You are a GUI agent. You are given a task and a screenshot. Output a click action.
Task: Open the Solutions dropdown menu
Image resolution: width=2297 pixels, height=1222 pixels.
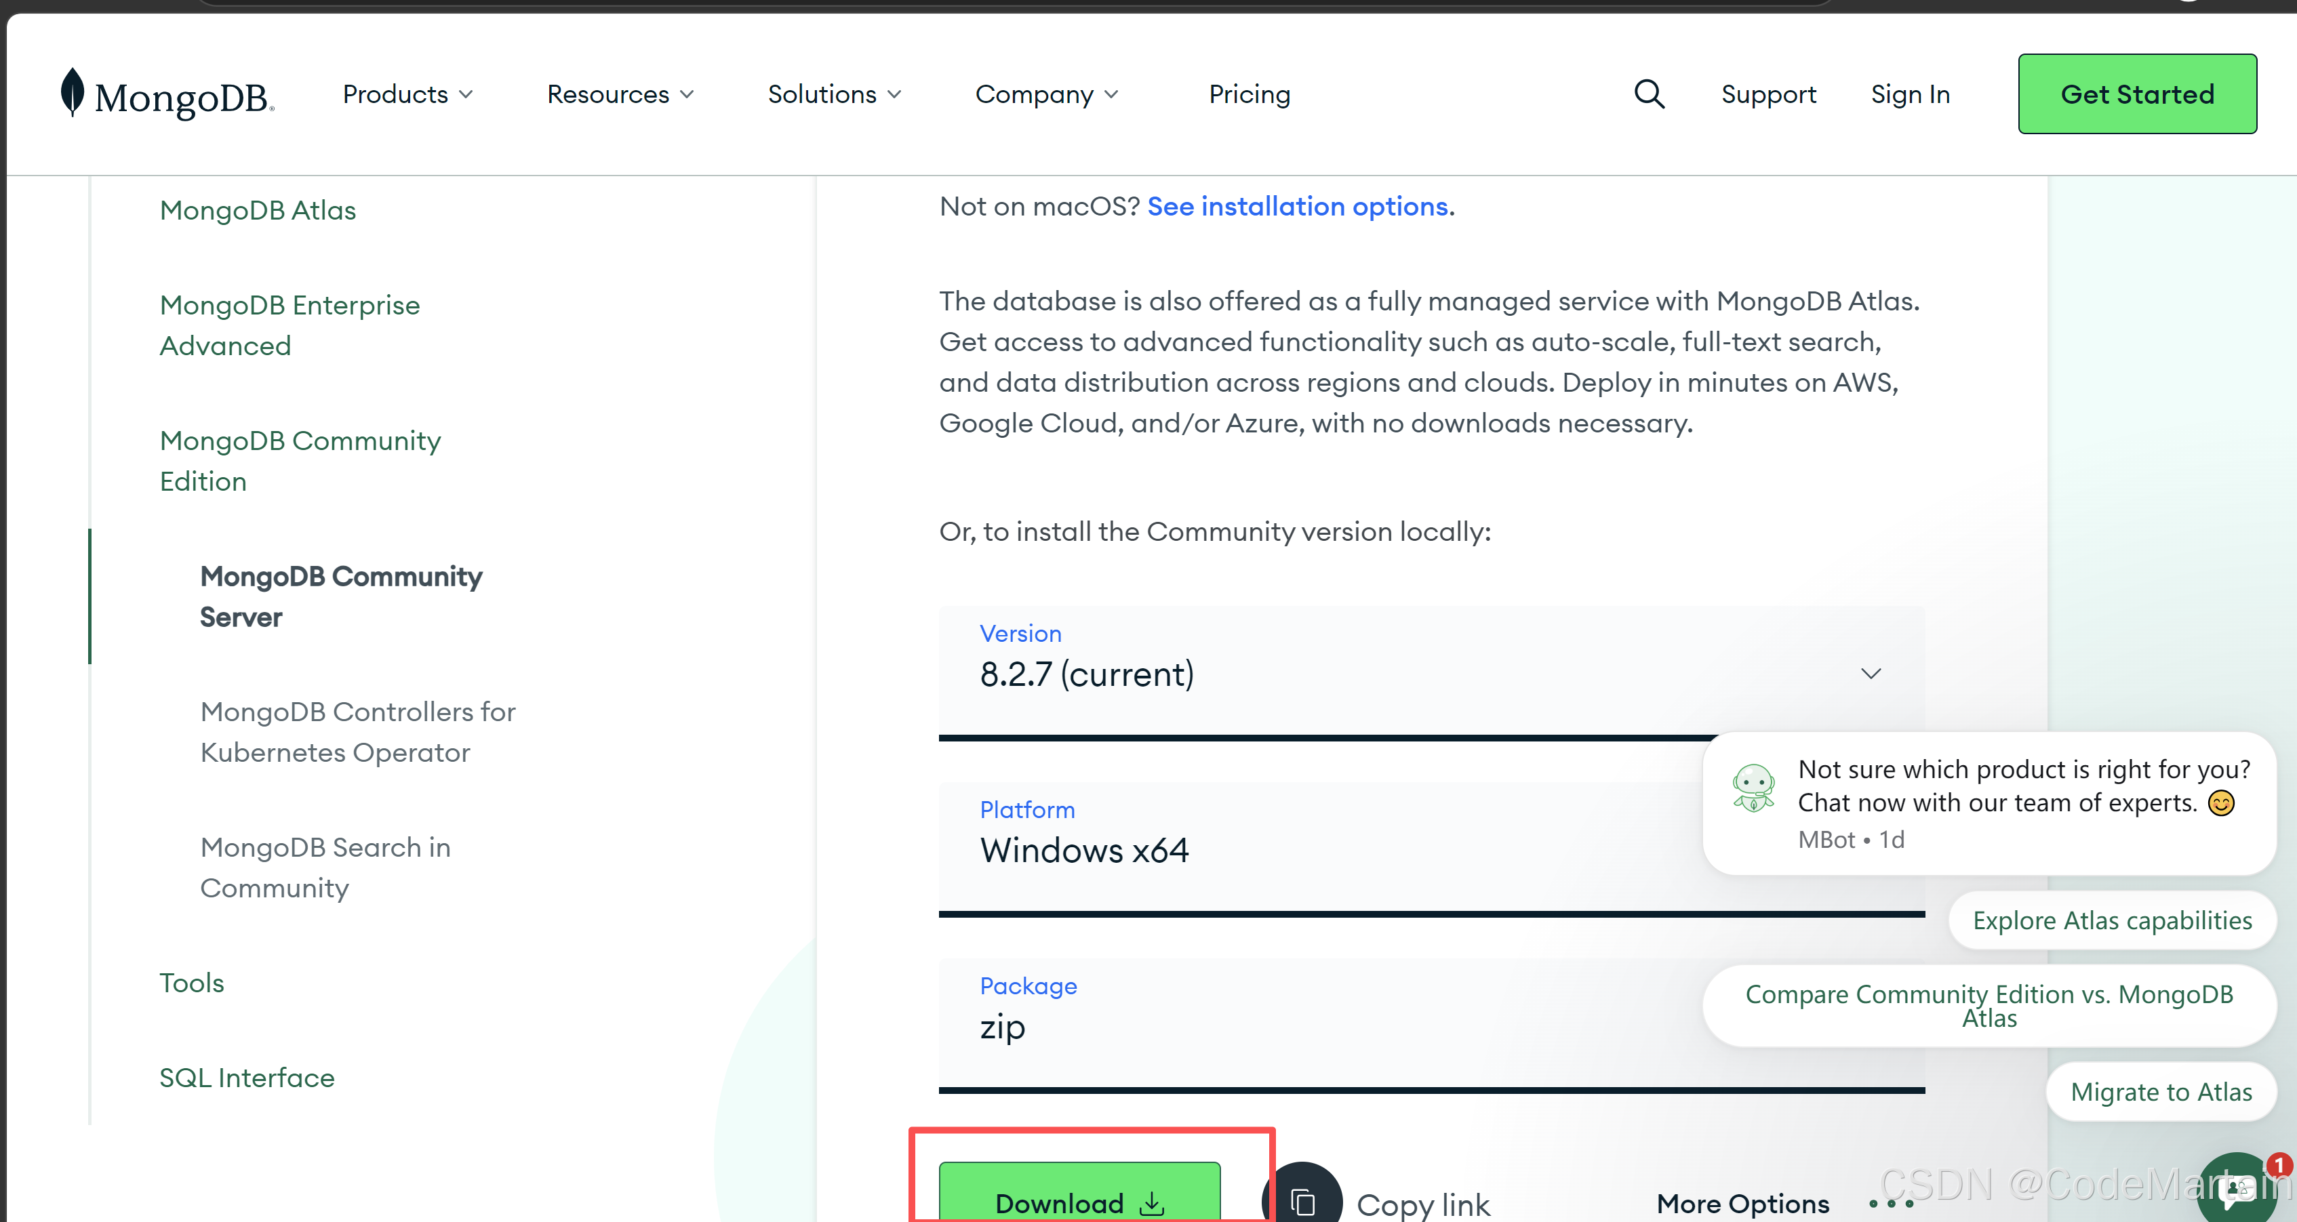coord(834,94)
